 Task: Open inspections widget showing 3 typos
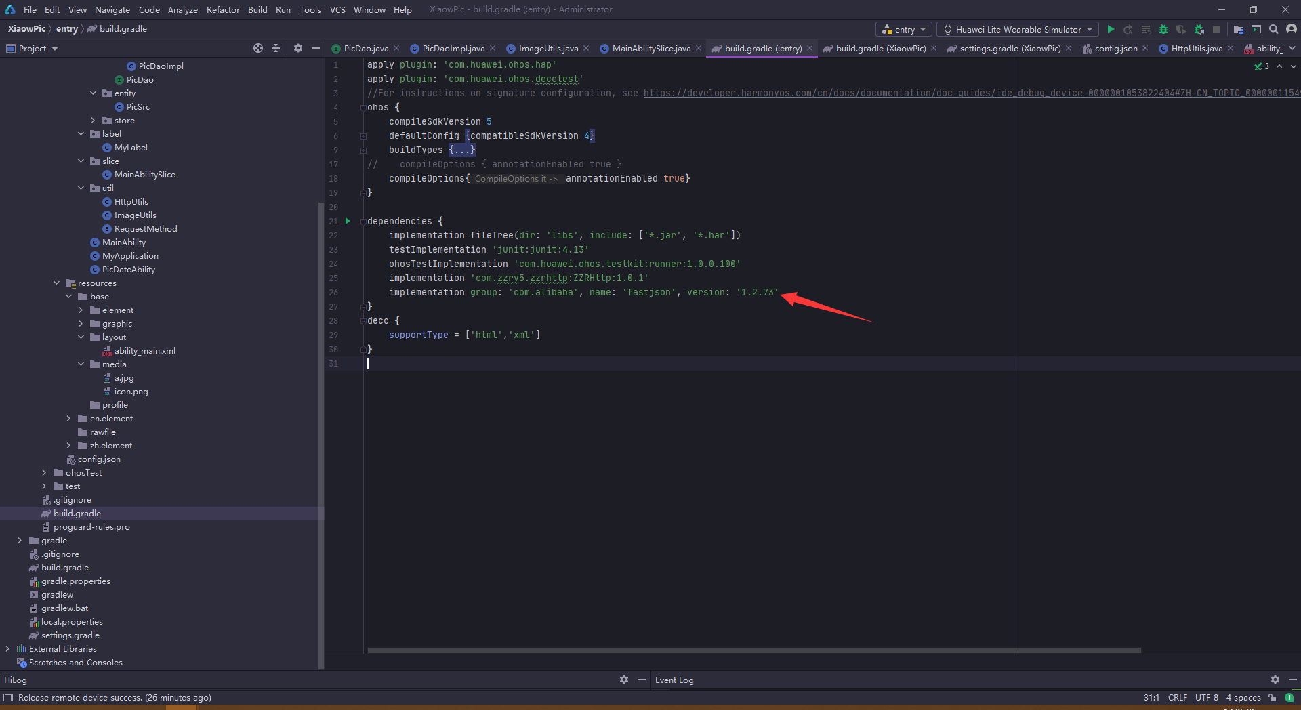pos(1262,66)
